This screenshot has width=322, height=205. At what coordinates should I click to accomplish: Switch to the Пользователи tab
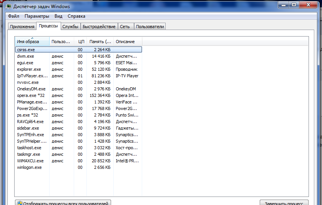tap(150, 27)
